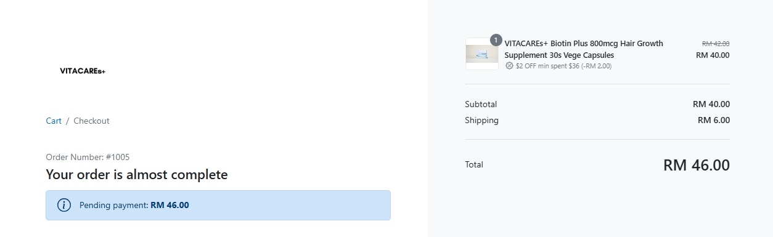Click the Total label
The width and height of the screenshot is (773, 237).
474,164
